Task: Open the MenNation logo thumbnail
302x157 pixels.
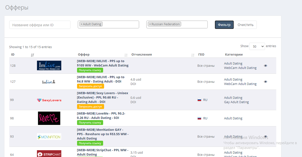Action: tap(49, 136)
